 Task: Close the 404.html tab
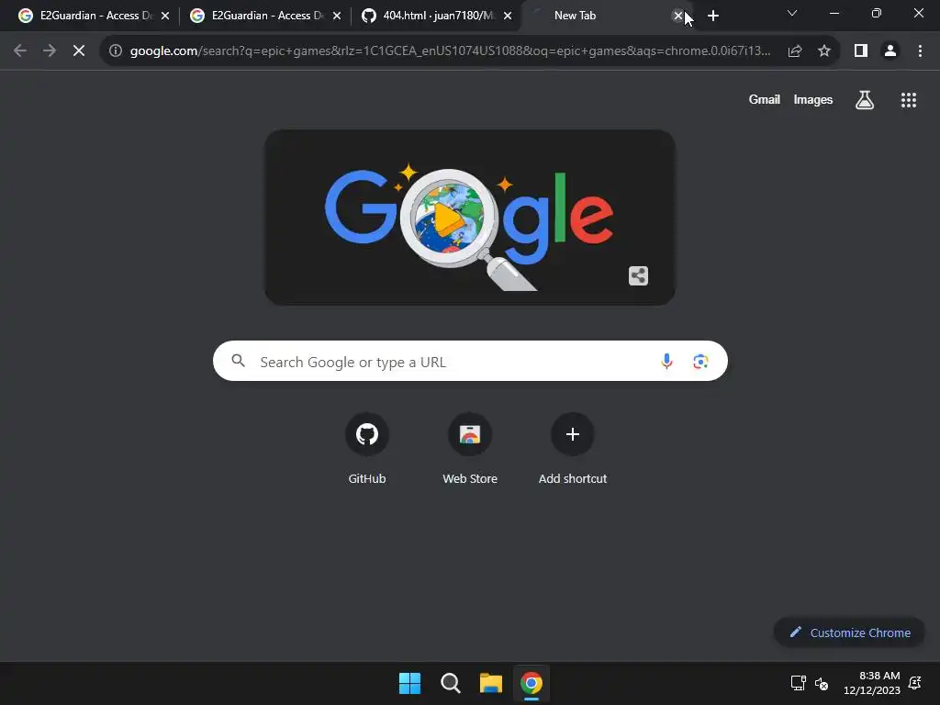508,17
